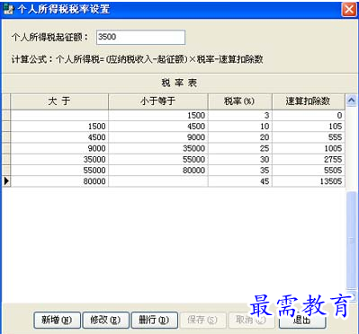Close the 个人所得税税率设置 window

[x=349, y=9]
